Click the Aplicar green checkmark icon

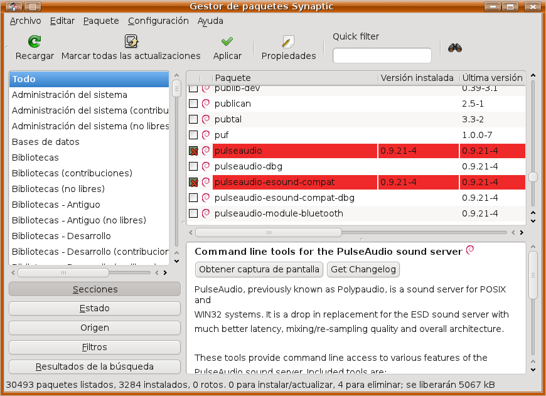click(x=227, y=41)
